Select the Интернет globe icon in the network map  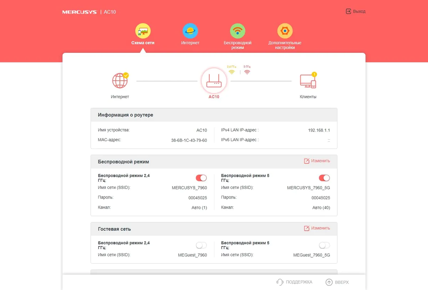click(x=120, y=80)
